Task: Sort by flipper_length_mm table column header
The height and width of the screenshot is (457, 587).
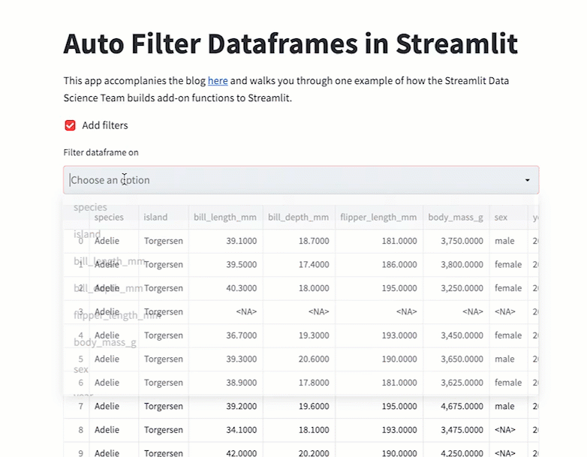Action: point(379,217)
